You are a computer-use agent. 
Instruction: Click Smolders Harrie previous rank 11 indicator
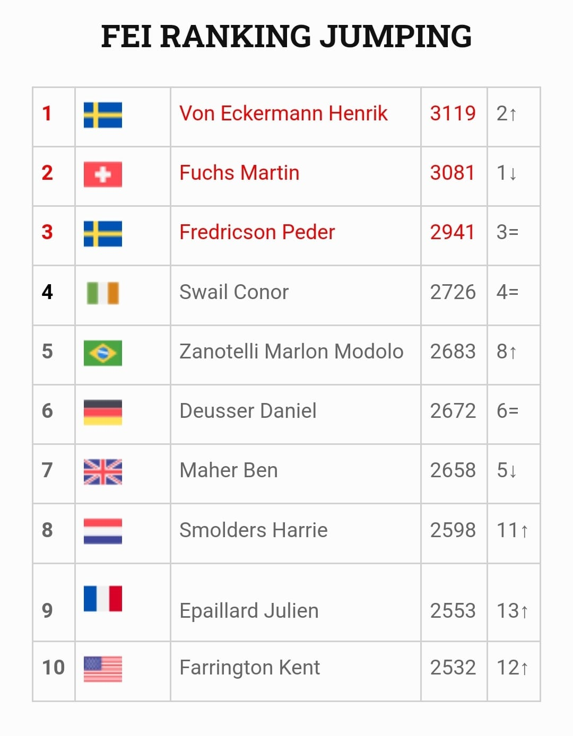click(x=513, y=530)
